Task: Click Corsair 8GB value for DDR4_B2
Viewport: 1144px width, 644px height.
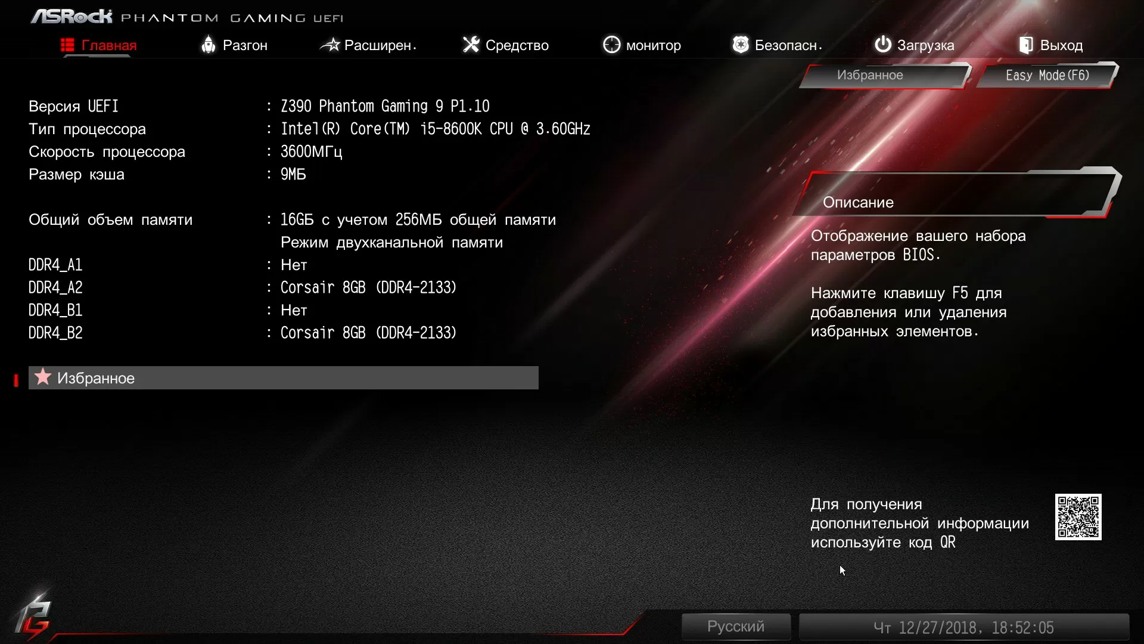Action: coord(368,333)
